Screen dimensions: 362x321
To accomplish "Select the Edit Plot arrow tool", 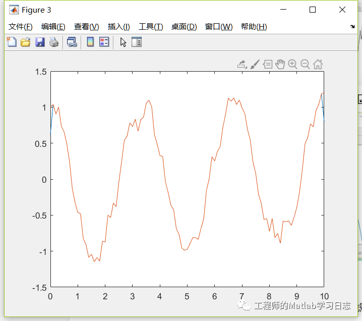I will point(123,42).
